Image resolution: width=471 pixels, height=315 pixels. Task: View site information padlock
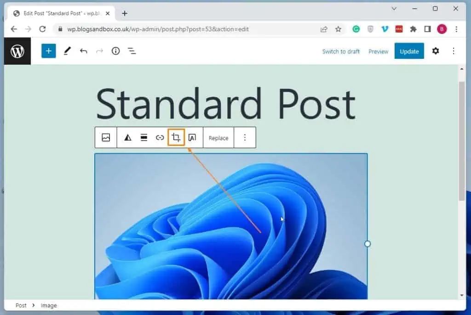point(60,29)
